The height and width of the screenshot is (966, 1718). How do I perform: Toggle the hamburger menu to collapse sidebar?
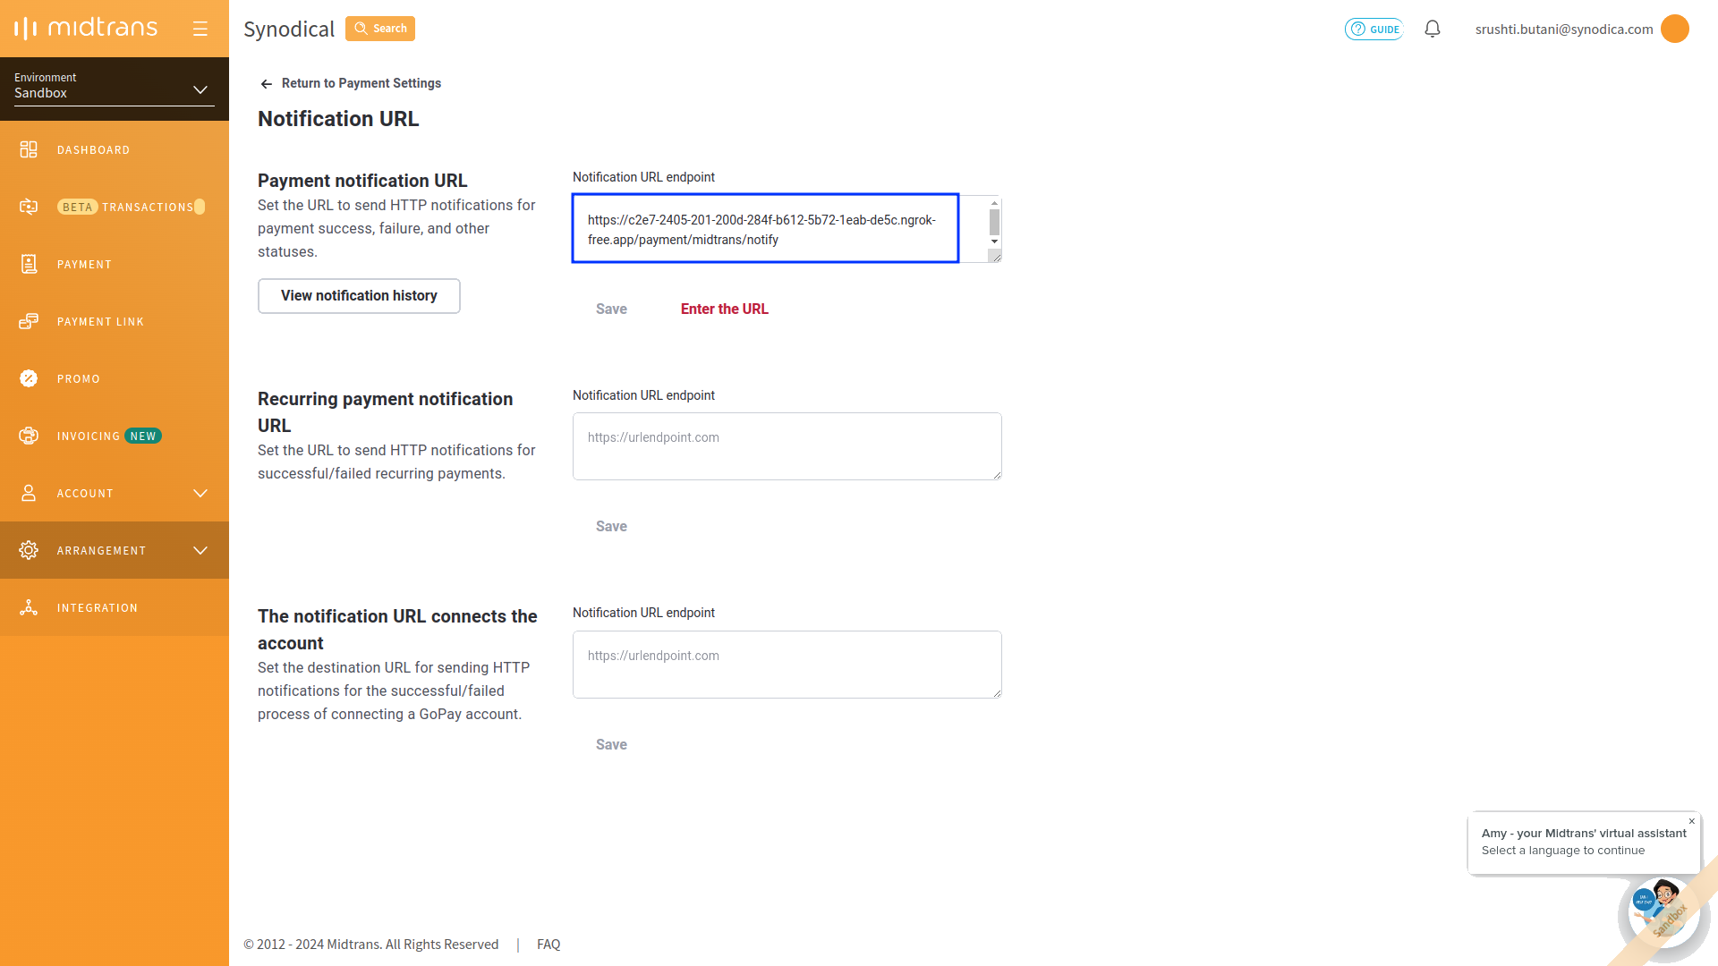pos(200,29)
